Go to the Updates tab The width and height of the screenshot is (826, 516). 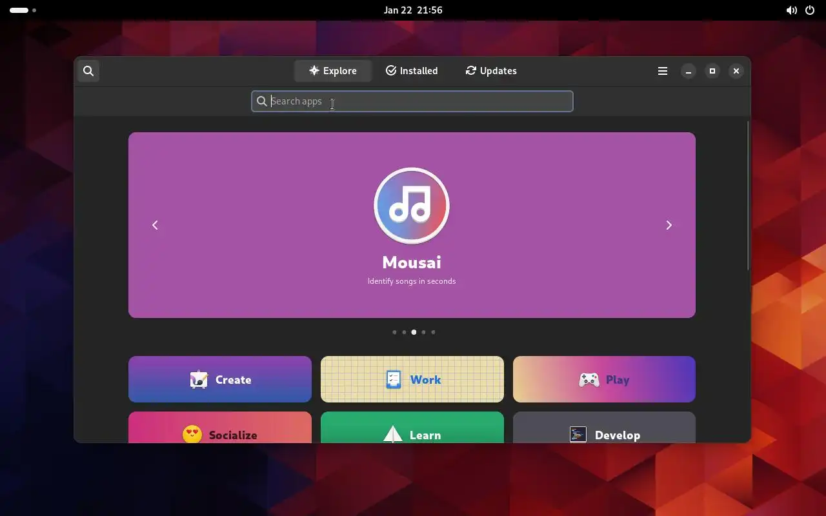(491, 71)
